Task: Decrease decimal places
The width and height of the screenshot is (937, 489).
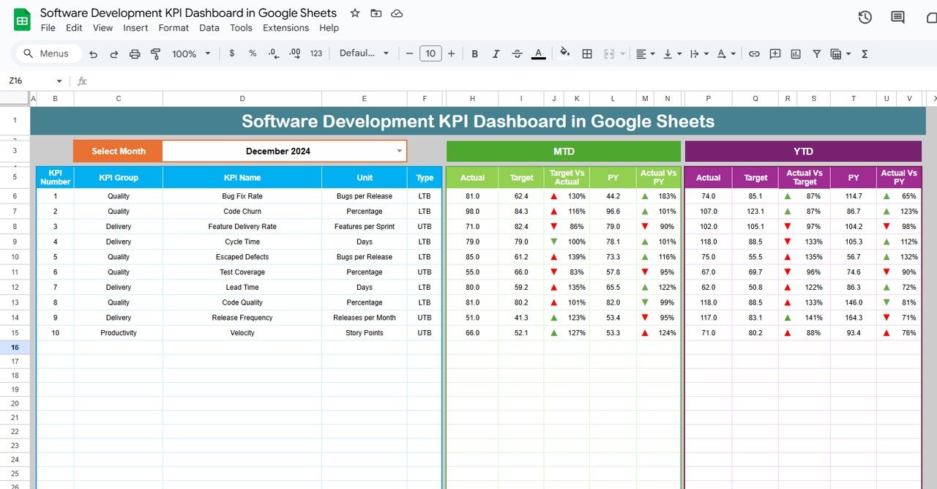Action: pyautogui.click(x=272, y=53)
